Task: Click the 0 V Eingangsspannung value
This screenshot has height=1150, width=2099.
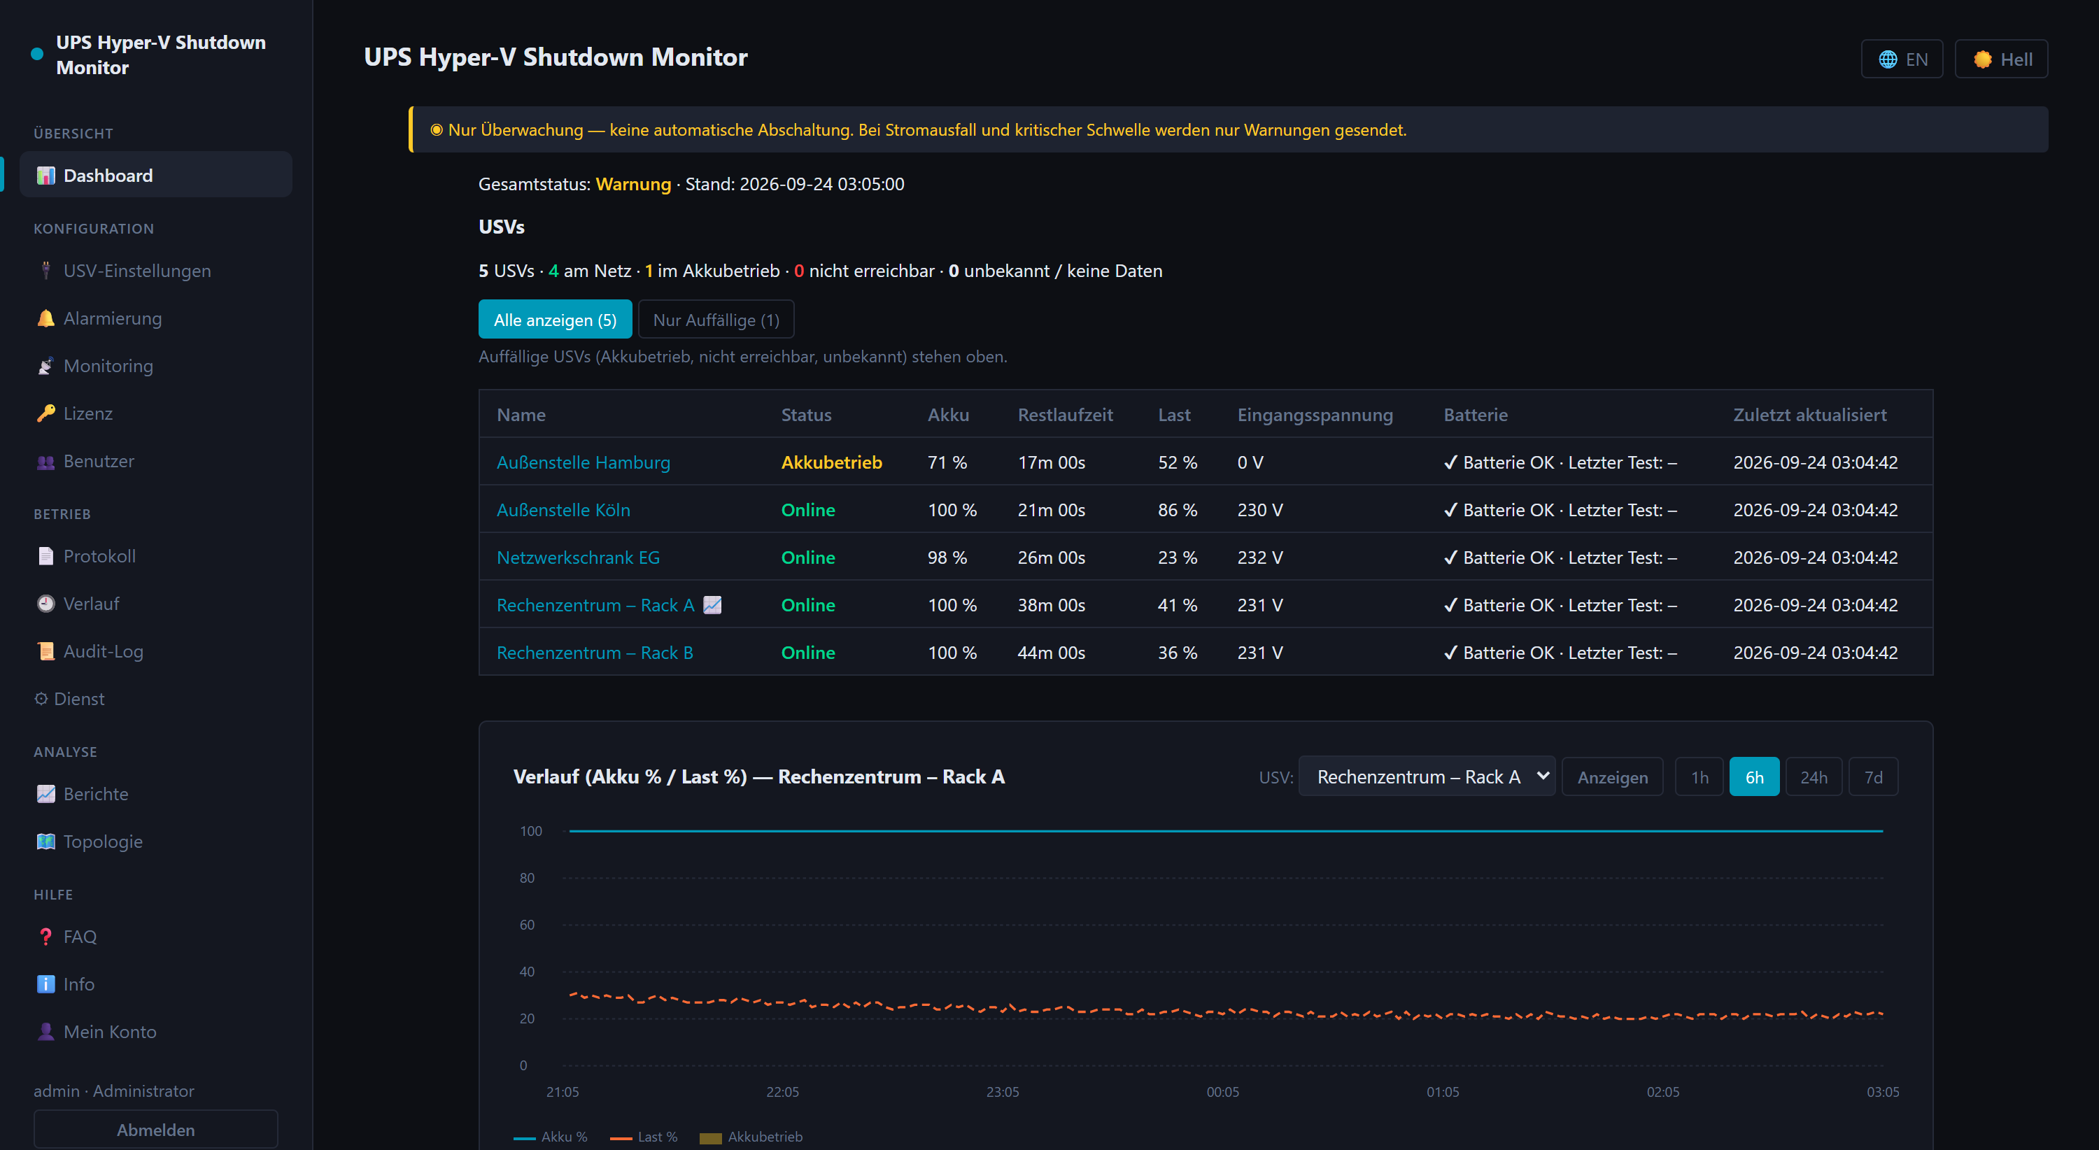Action: [1250, 462]
